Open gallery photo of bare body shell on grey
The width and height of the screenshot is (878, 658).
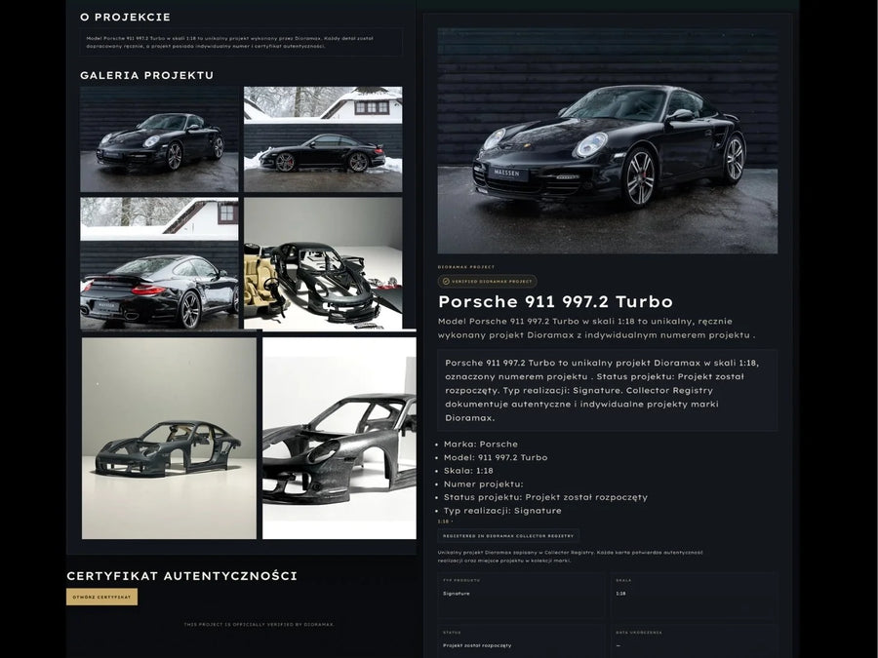pyautogui.click(x=169, y=438)
